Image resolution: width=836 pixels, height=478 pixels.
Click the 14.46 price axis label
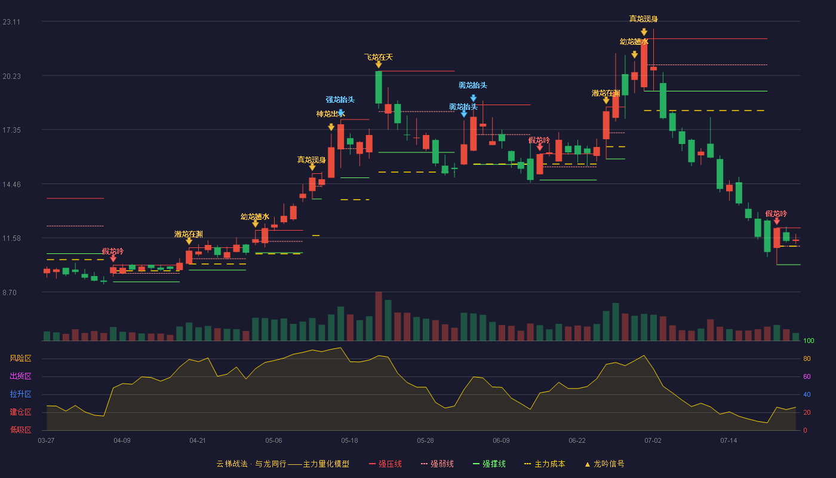click(11, 185)
